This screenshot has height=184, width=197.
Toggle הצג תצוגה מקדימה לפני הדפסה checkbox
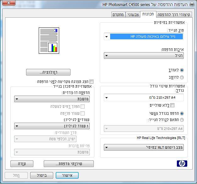coord(92,81)
